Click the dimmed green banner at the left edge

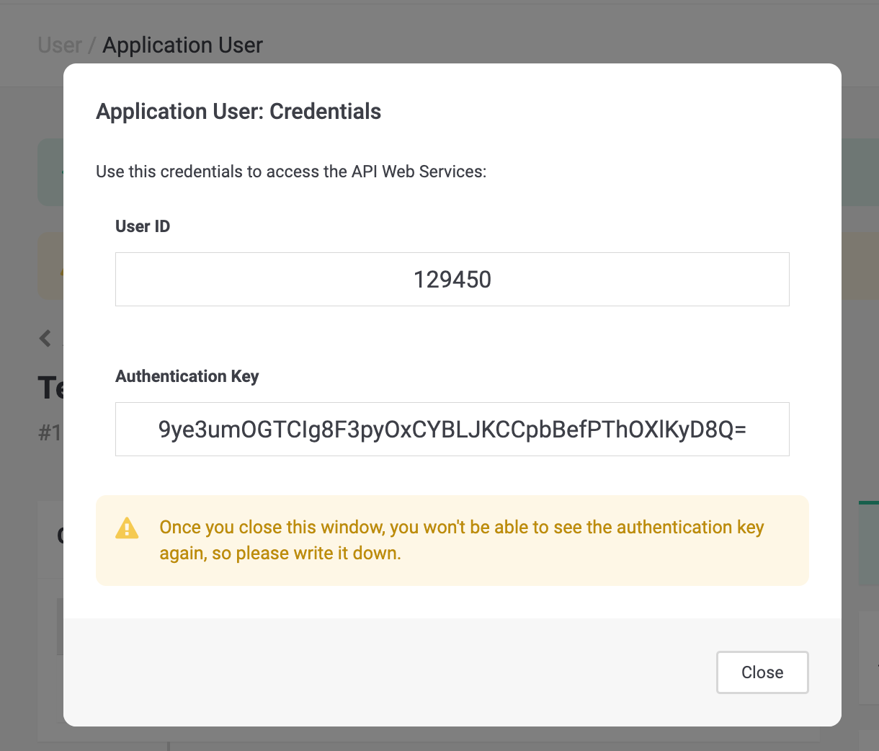[x=50, y=172]
